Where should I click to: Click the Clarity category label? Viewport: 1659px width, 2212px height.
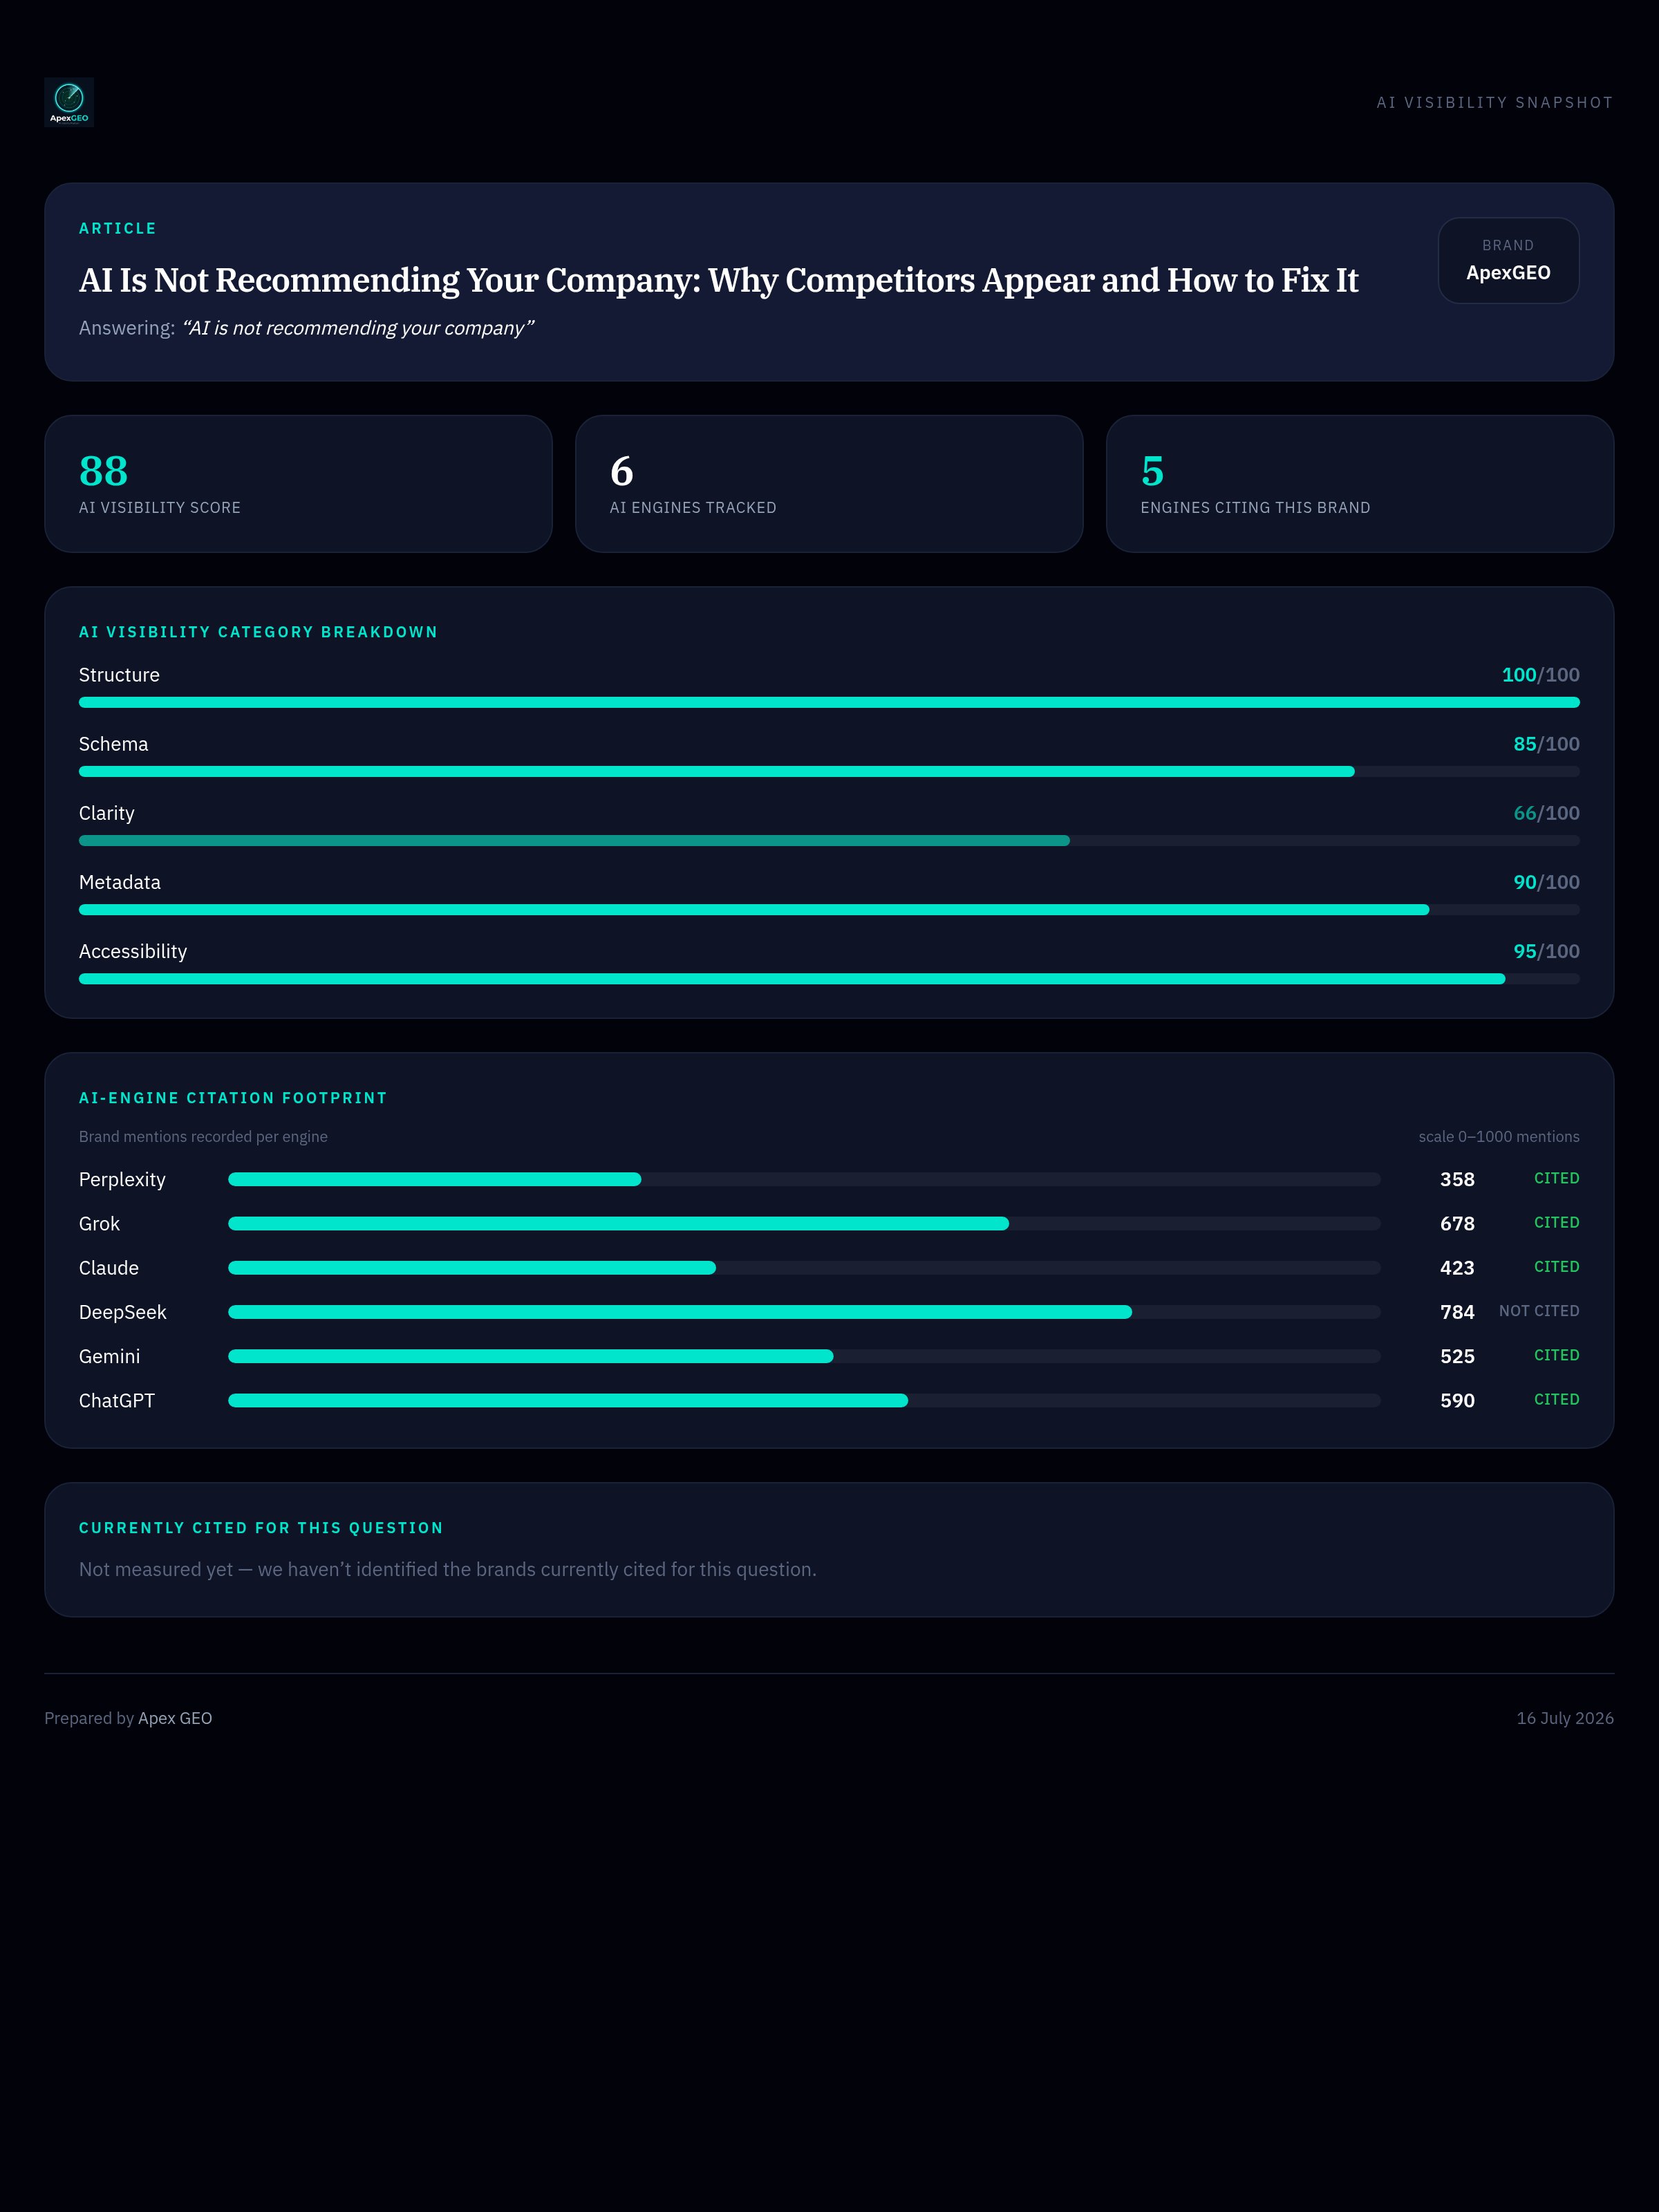tap(106, 813)
